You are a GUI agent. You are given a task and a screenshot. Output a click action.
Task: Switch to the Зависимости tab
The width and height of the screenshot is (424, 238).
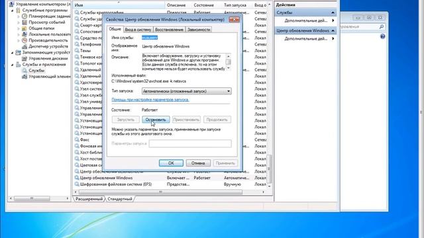coord(199,29)
